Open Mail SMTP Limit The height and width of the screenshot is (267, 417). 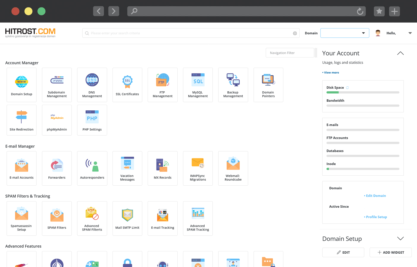click(x=127, y=218)
